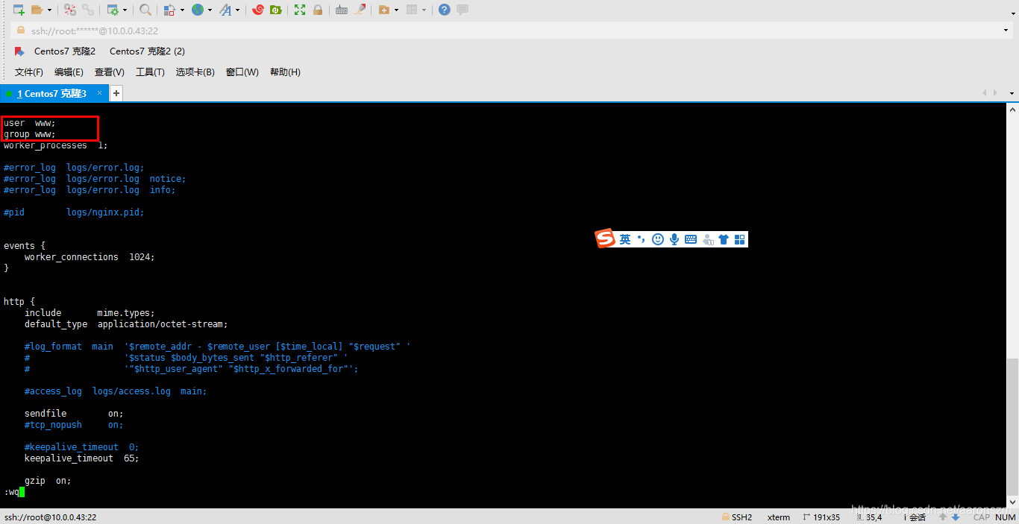Click the new folder transfer icon
1019x524 pixels.
coord(384,10)
